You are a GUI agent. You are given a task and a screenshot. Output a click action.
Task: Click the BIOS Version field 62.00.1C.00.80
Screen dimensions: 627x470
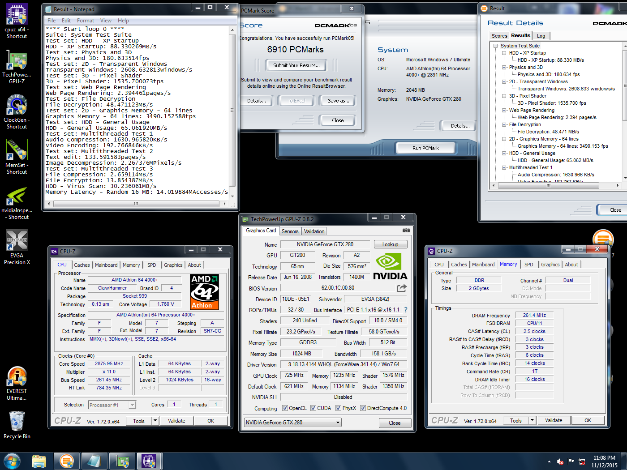pos(338,288)
